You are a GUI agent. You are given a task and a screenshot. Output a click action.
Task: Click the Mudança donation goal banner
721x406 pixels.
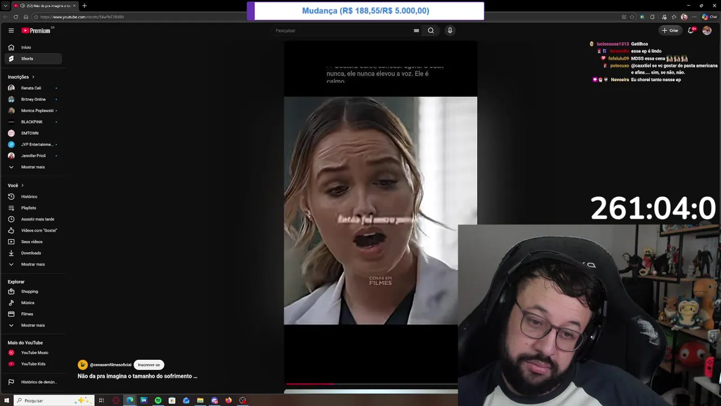point(366,11)
